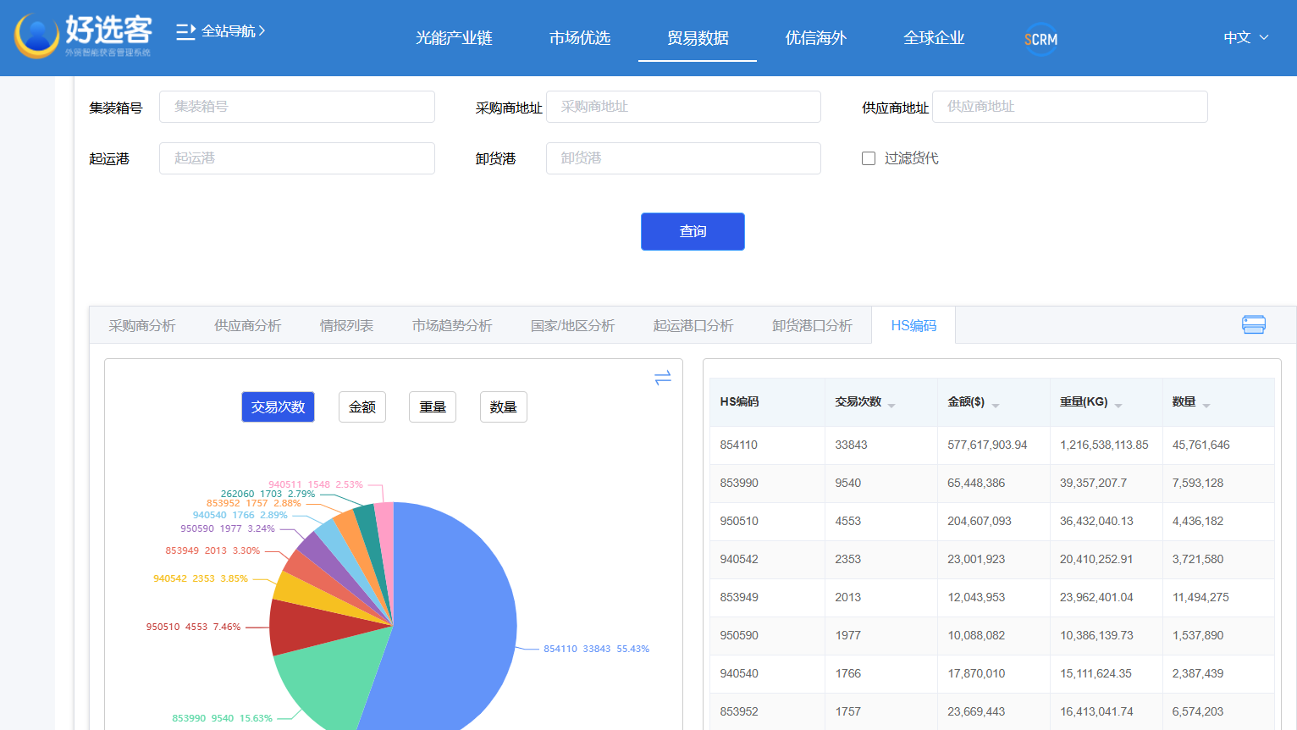Sort by 重量(KG) column arrow
Screen dimensions: 1297x730
click(x=1118, y=406)
